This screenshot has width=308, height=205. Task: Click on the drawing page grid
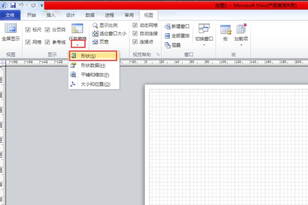click(x=228, y=147)
